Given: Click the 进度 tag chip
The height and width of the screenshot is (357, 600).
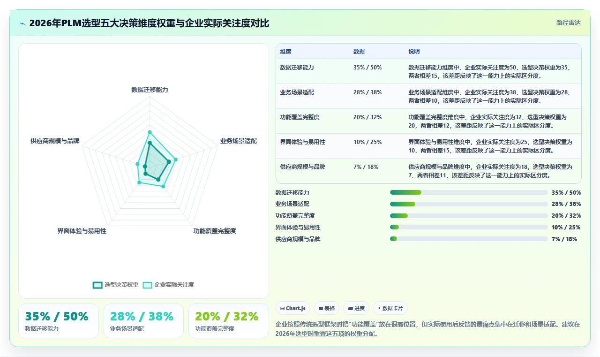Looking at the screenshot, I should pyautogui.click(x=356, y=308).
